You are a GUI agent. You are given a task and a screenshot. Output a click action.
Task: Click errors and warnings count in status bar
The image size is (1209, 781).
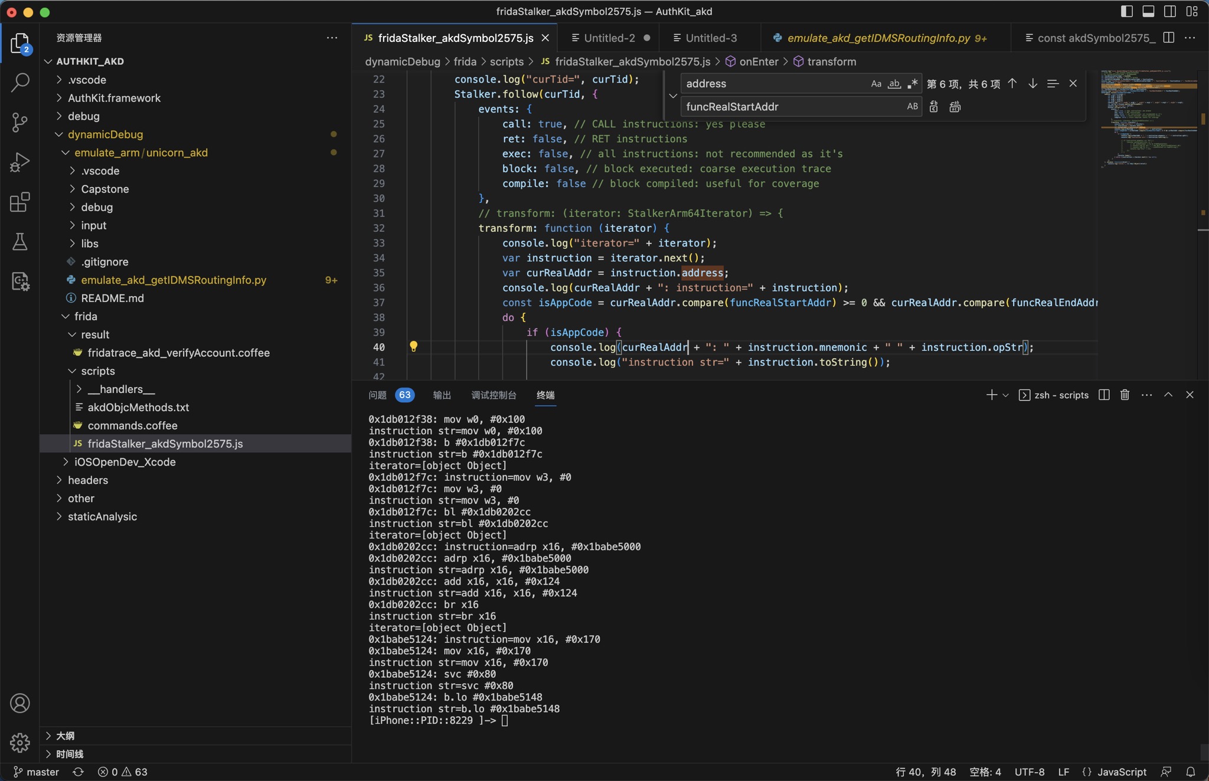123,772
